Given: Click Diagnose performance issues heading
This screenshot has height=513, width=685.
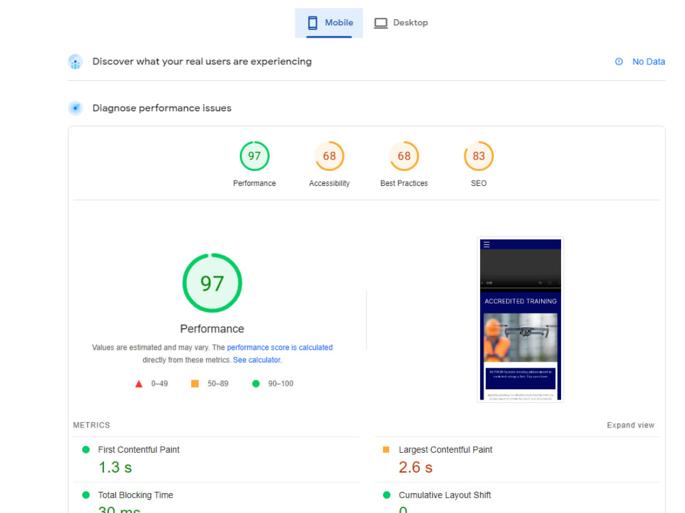Looking at the screenshot, I should point(162,108).
